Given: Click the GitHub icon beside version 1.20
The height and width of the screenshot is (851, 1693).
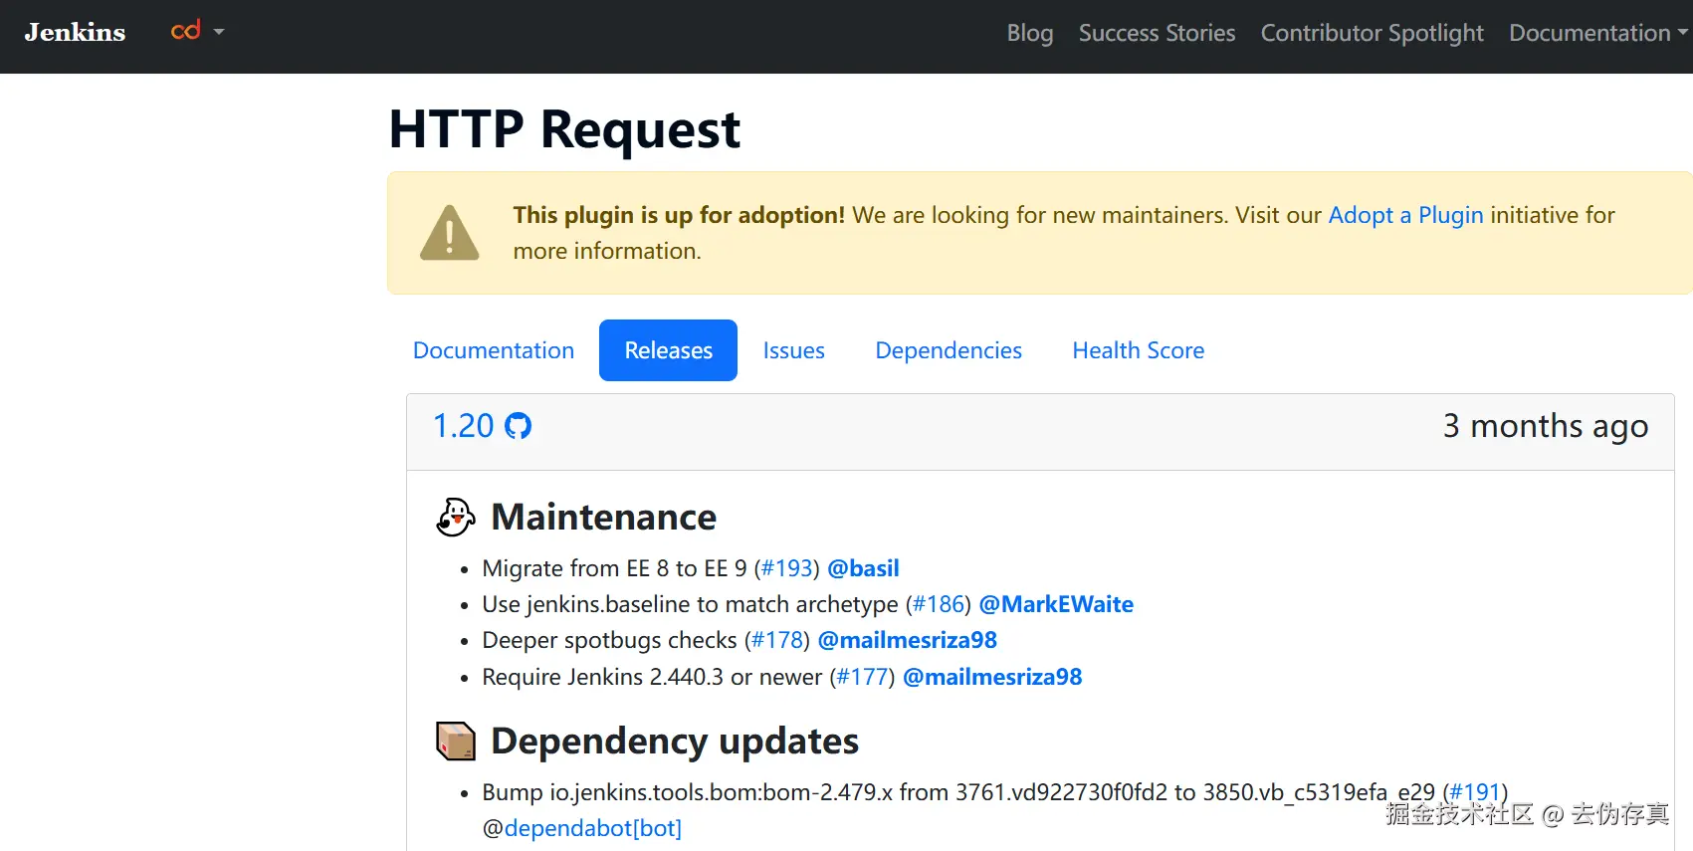Looking at the screenshot, I should pyautogui.click(x=518, y=426).
